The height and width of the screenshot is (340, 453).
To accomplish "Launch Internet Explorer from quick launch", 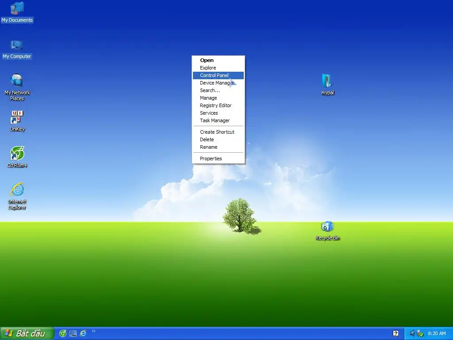I will click(x=83, y=333).
